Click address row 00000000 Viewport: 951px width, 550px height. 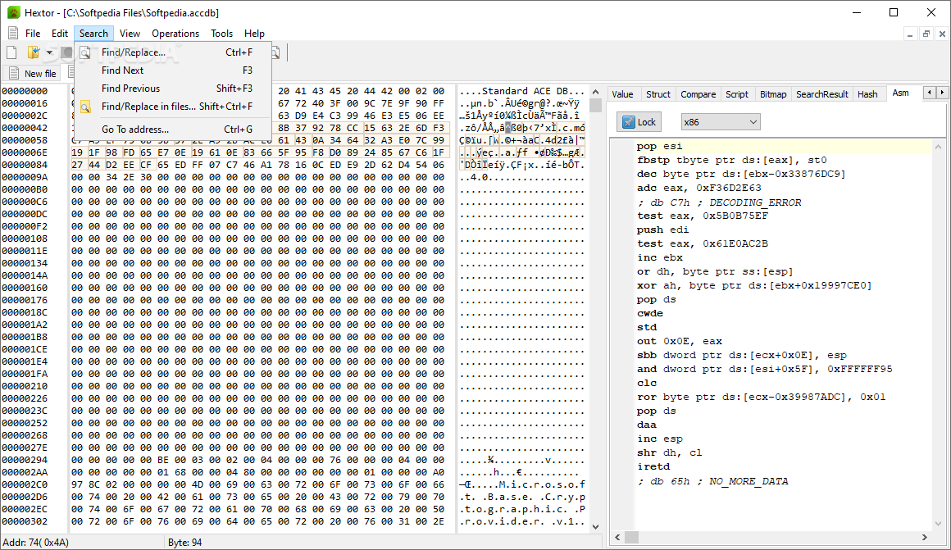[x=25, y=91]
